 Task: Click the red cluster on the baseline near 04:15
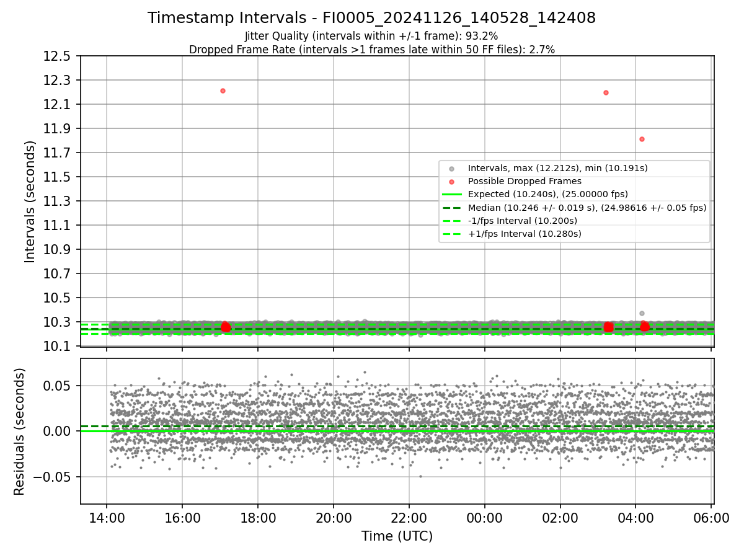tap(645, 326)
